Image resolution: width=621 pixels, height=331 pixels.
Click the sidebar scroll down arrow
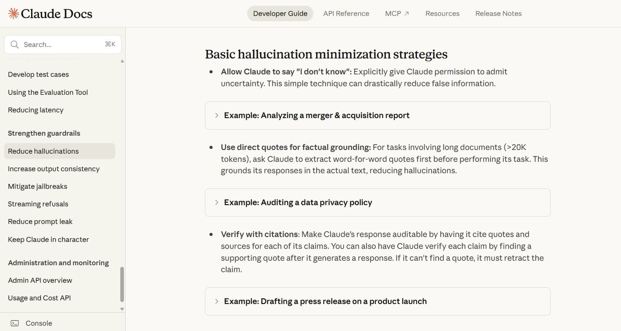coord(122,309)
